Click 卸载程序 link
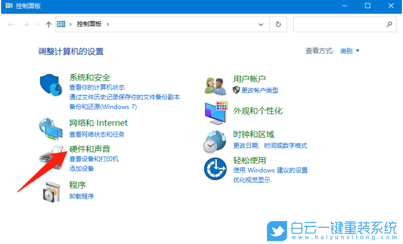403x244 pixels. click(x=81, y=196)
